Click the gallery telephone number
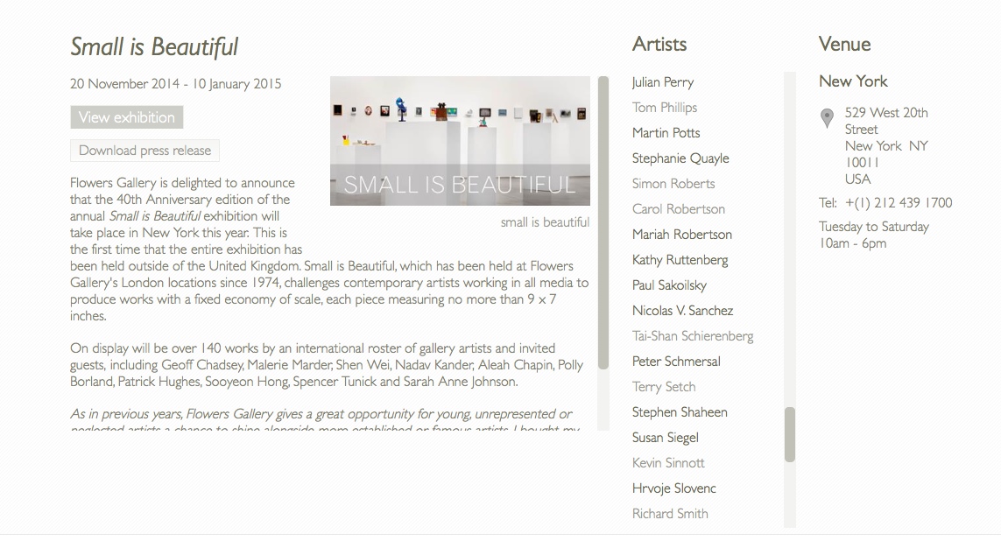The height and width of the screenshot is (541, 1001). pos(899,203)
